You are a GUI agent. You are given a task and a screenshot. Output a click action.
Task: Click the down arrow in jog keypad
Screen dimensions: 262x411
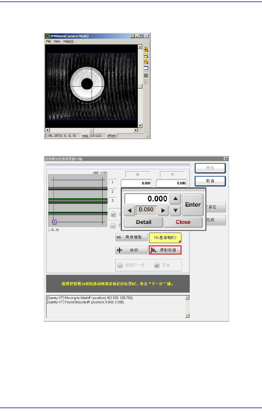click(175, 210)
